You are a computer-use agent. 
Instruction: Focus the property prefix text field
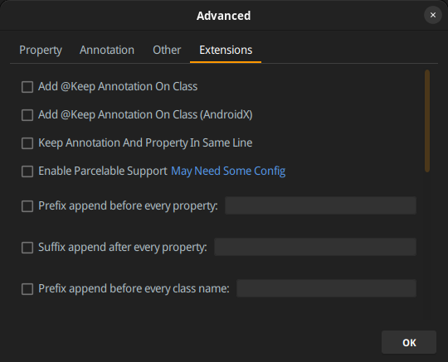click(320, 205)
